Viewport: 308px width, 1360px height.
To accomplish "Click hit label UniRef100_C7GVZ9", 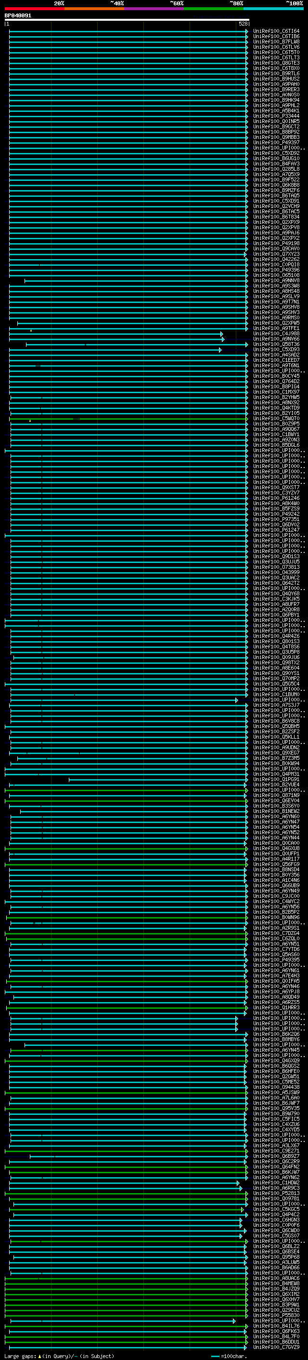I will pos(276,1347).
